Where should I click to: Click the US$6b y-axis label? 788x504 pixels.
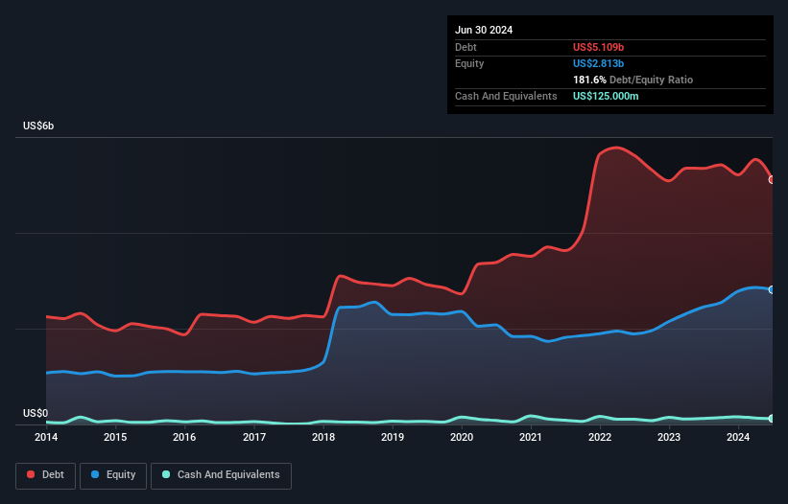click(x=38, y=126)
